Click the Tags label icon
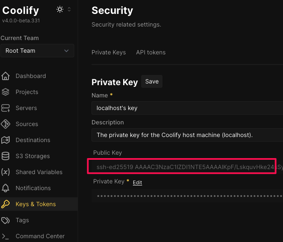The width and height of the screenshot is (283, 242). (x=5, y=220)
